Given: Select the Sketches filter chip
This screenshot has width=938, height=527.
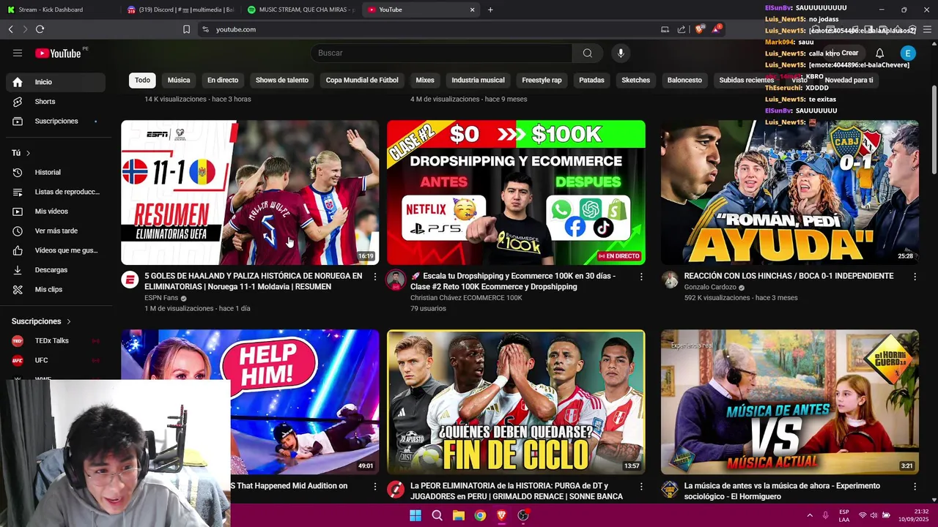Looking at the screenshot, I should 635,80.
